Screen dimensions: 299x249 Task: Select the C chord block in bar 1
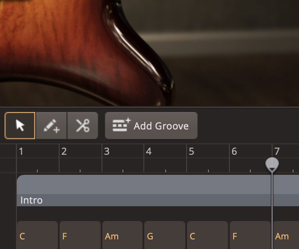tap(37, 235)
